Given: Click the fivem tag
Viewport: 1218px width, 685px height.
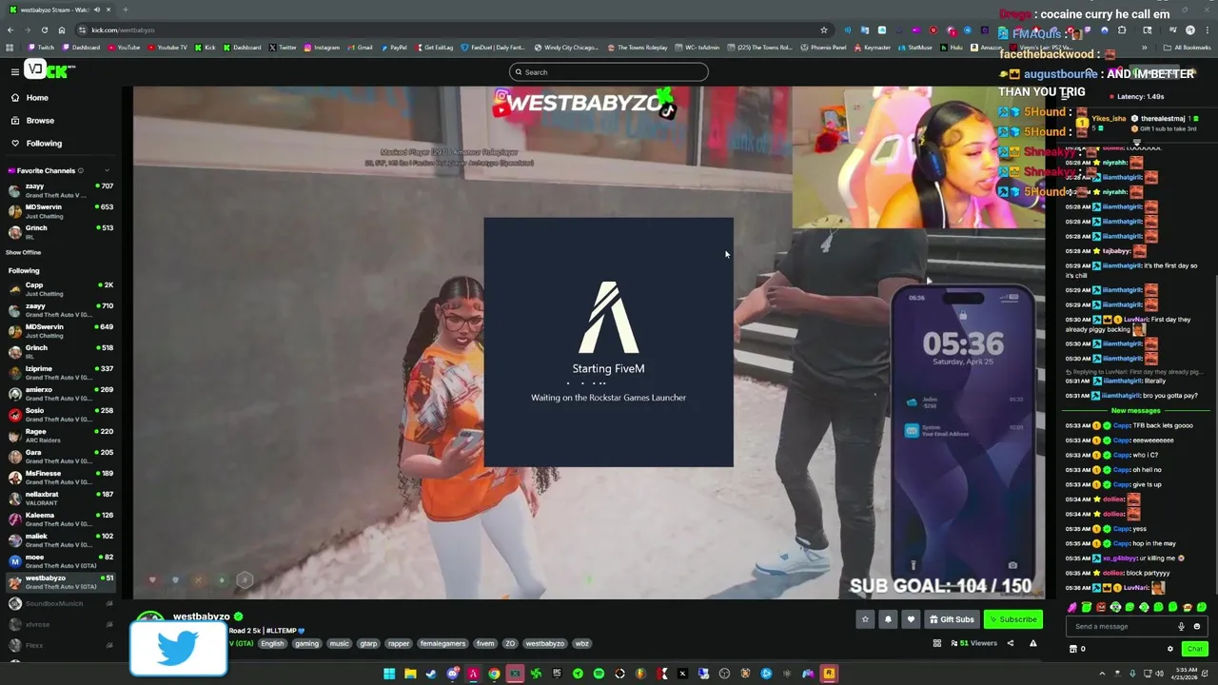Looking at the screenshot, I should (485, 643).
